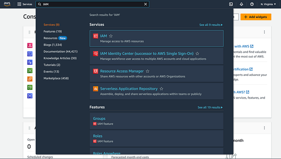This screenshot has width=281, height=159.
Task: Click the red IAM service icon
Action: [x=96, y=36]
